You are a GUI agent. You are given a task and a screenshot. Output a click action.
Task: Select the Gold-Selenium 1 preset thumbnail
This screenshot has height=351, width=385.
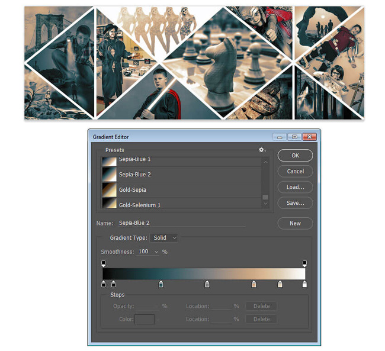109,203
